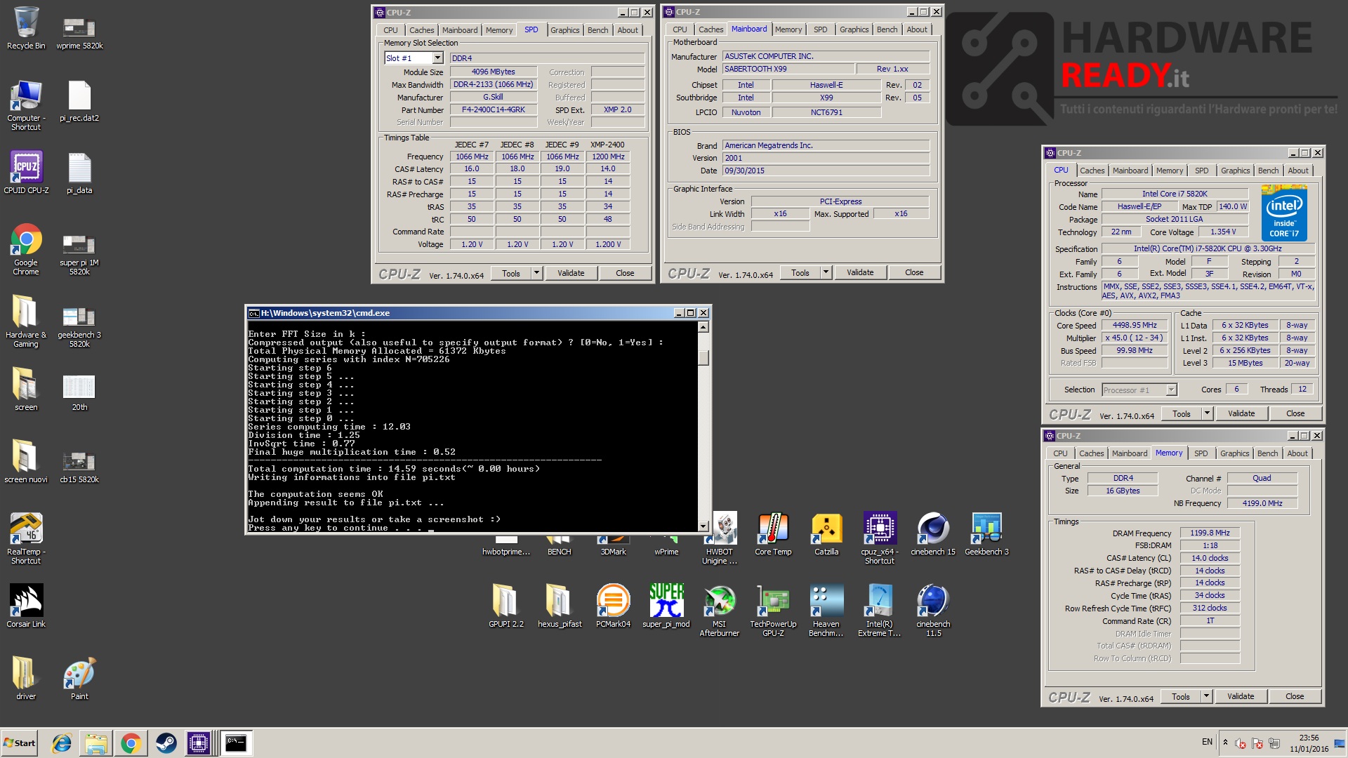Open Steam from the taskbar

click(166, 743)
